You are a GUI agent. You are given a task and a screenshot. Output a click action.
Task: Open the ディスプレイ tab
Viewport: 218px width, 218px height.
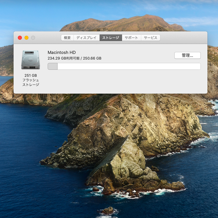(x=86, y=38)
